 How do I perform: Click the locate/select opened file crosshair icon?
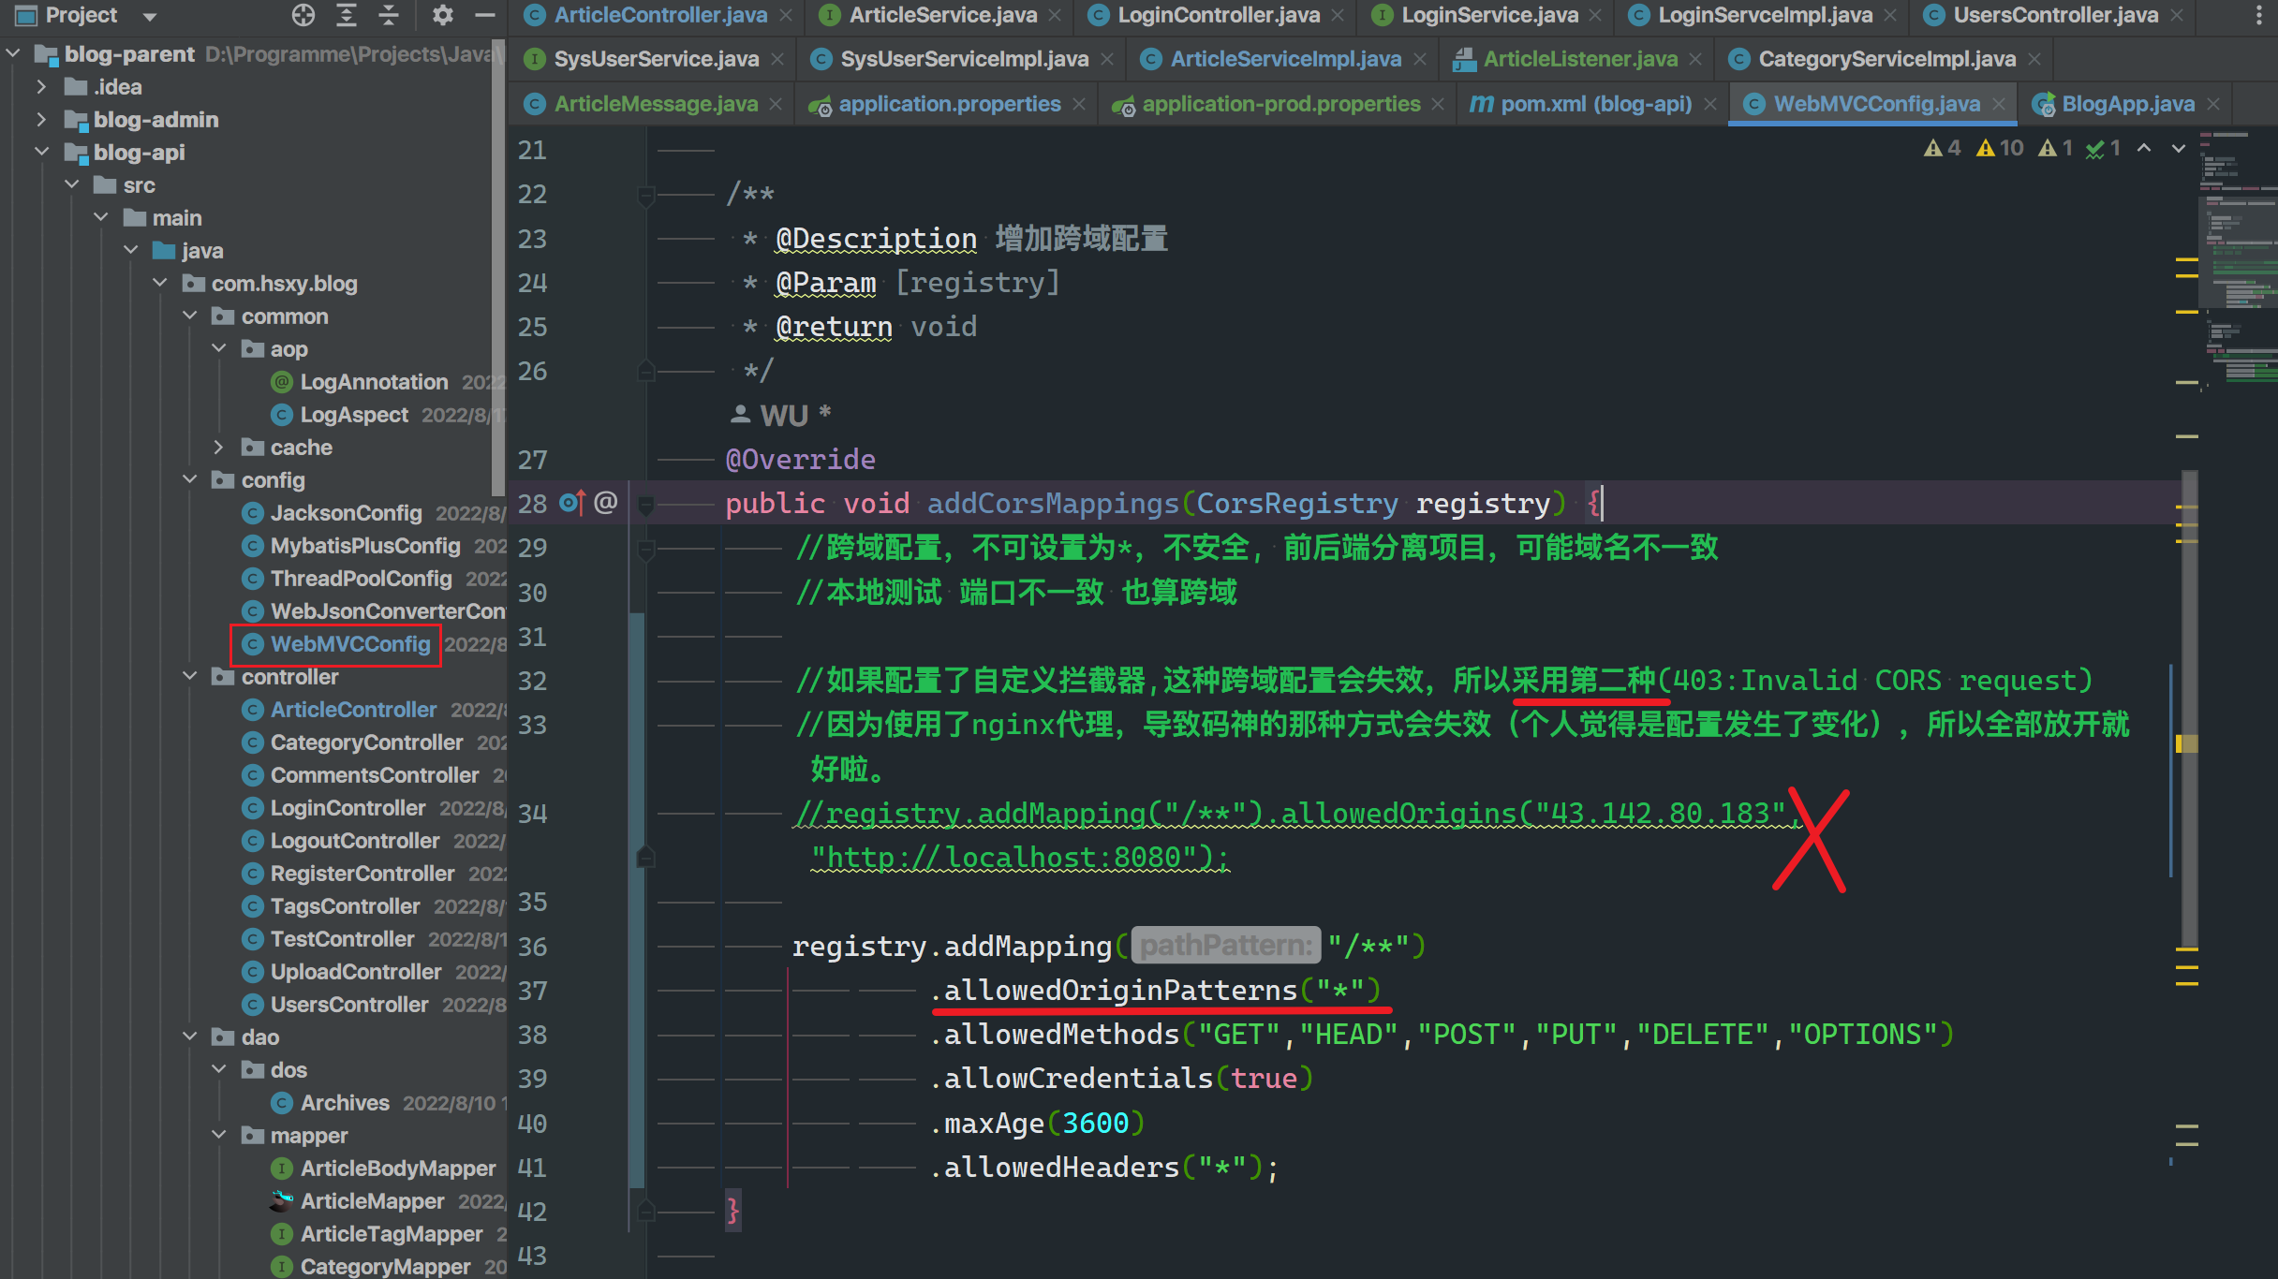[x=303, y=15]
